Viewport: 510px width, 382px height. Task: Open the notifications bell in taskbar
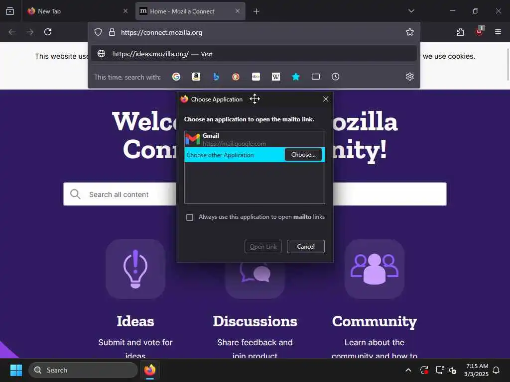point(497,370)
